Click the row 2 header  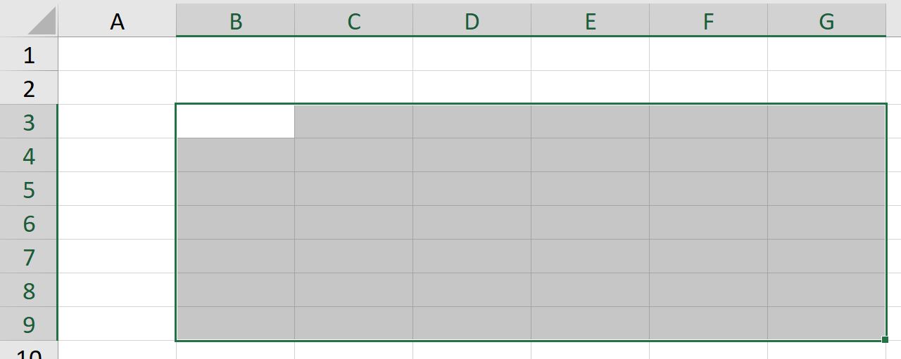(29, 89)
